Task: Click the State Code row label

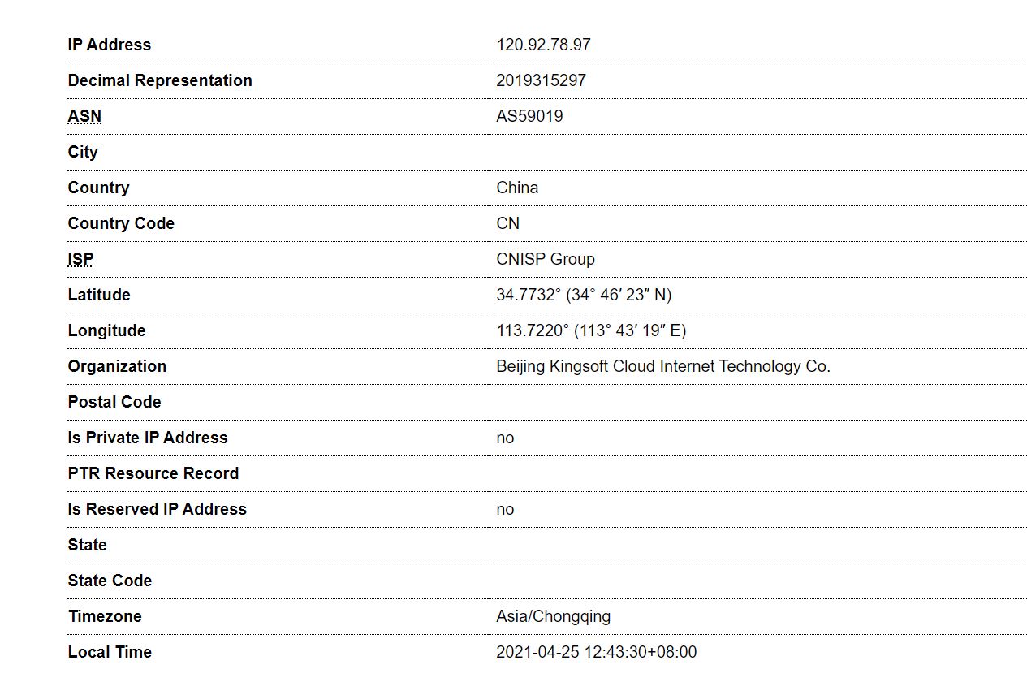Action: pos(110,581)
